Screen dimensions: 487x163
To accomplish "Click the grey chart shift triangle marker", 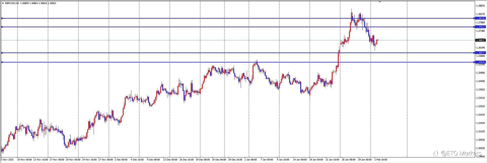I will [380, 2].
